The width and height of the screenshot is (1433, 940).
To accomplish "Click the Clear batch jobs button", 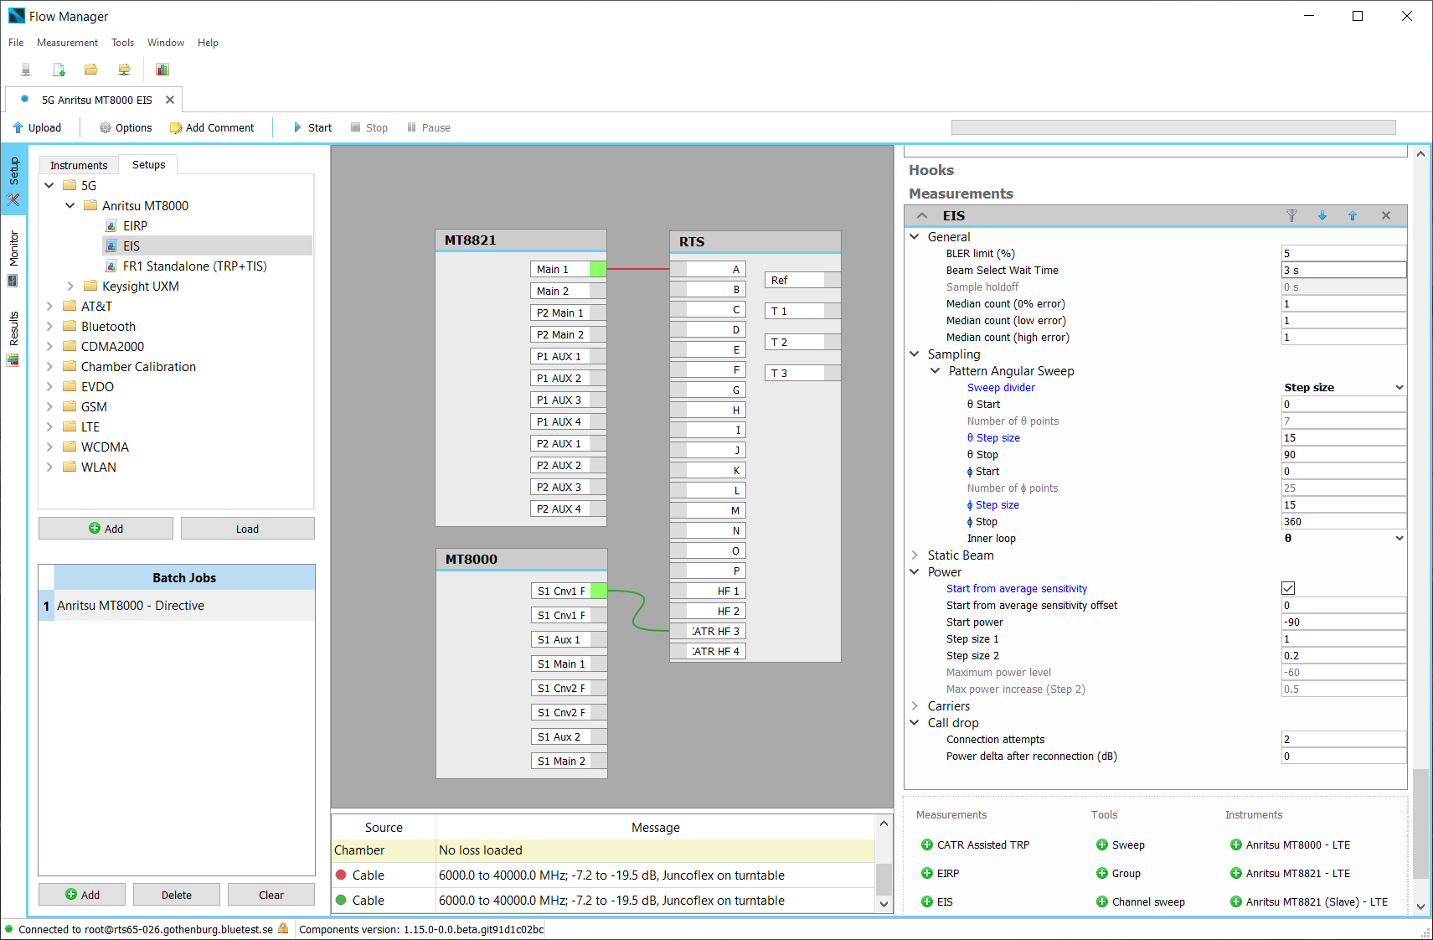I will (x=271, y=895).
